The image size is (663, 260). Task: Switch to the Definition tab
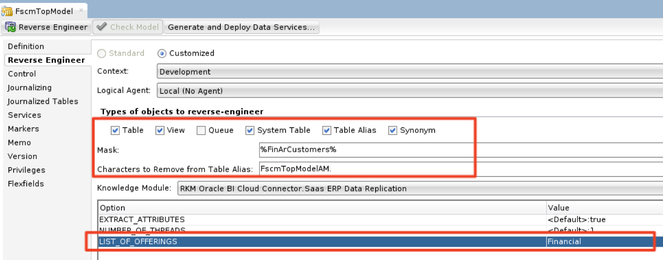point(26,46)
